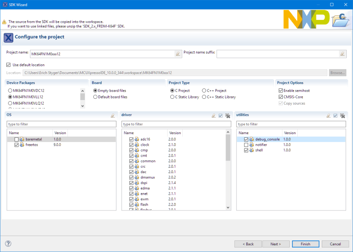Deselect all utilities via the crossed-out icon
Viewport: 353px width, 252px height.
pos(342,116)
